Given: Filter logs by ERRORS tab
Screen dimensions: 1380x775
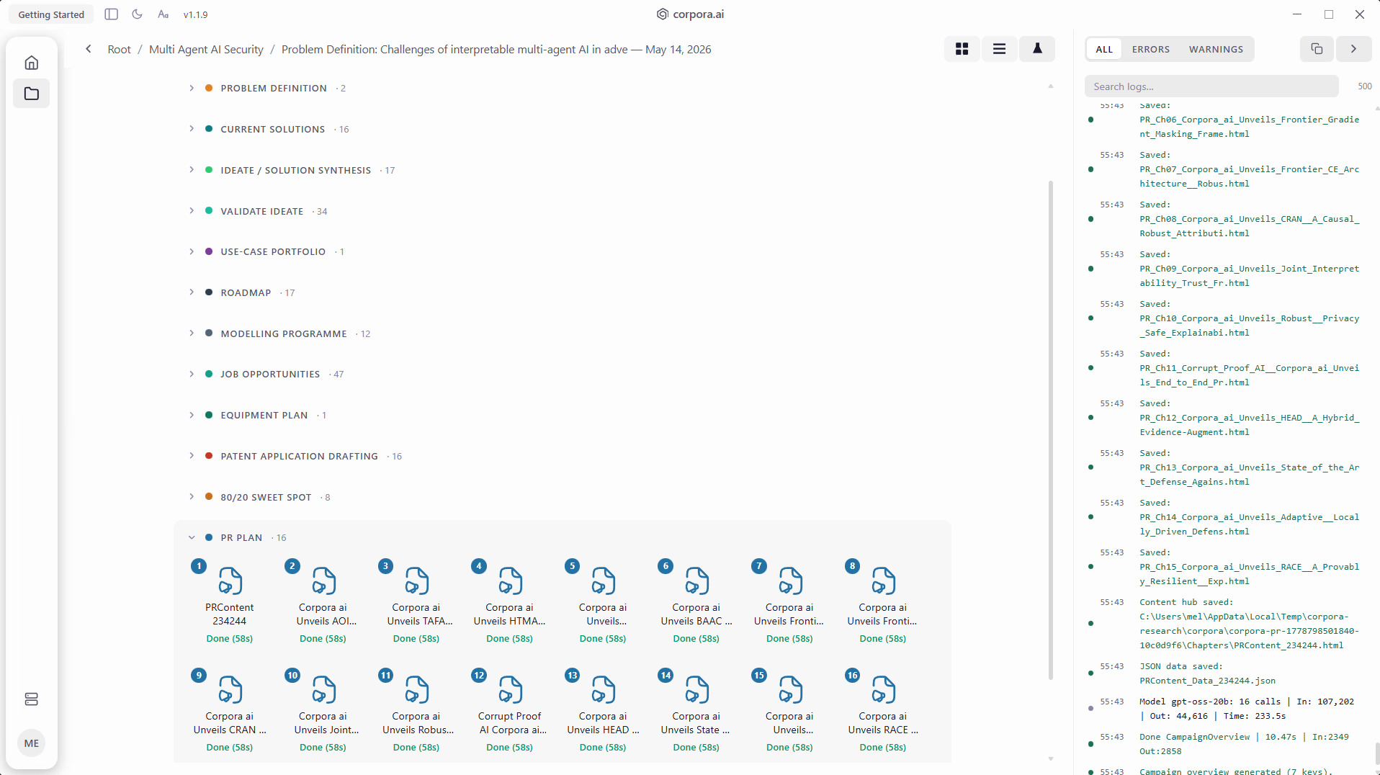Looking at the screenshot, I should click(x=1150, y=49).
